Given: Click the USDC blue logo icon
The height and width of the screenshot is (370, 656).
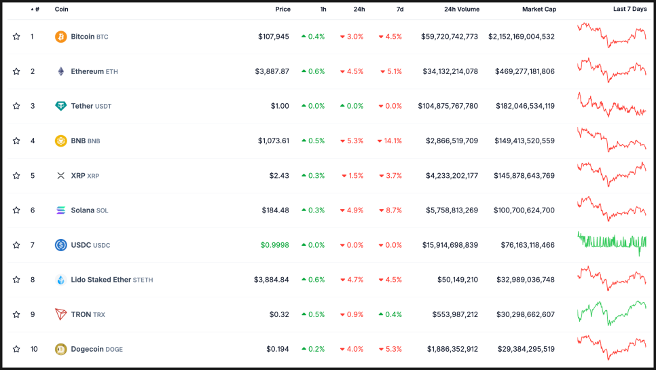Looking at the screenshot, I should [x=61, y=245].
